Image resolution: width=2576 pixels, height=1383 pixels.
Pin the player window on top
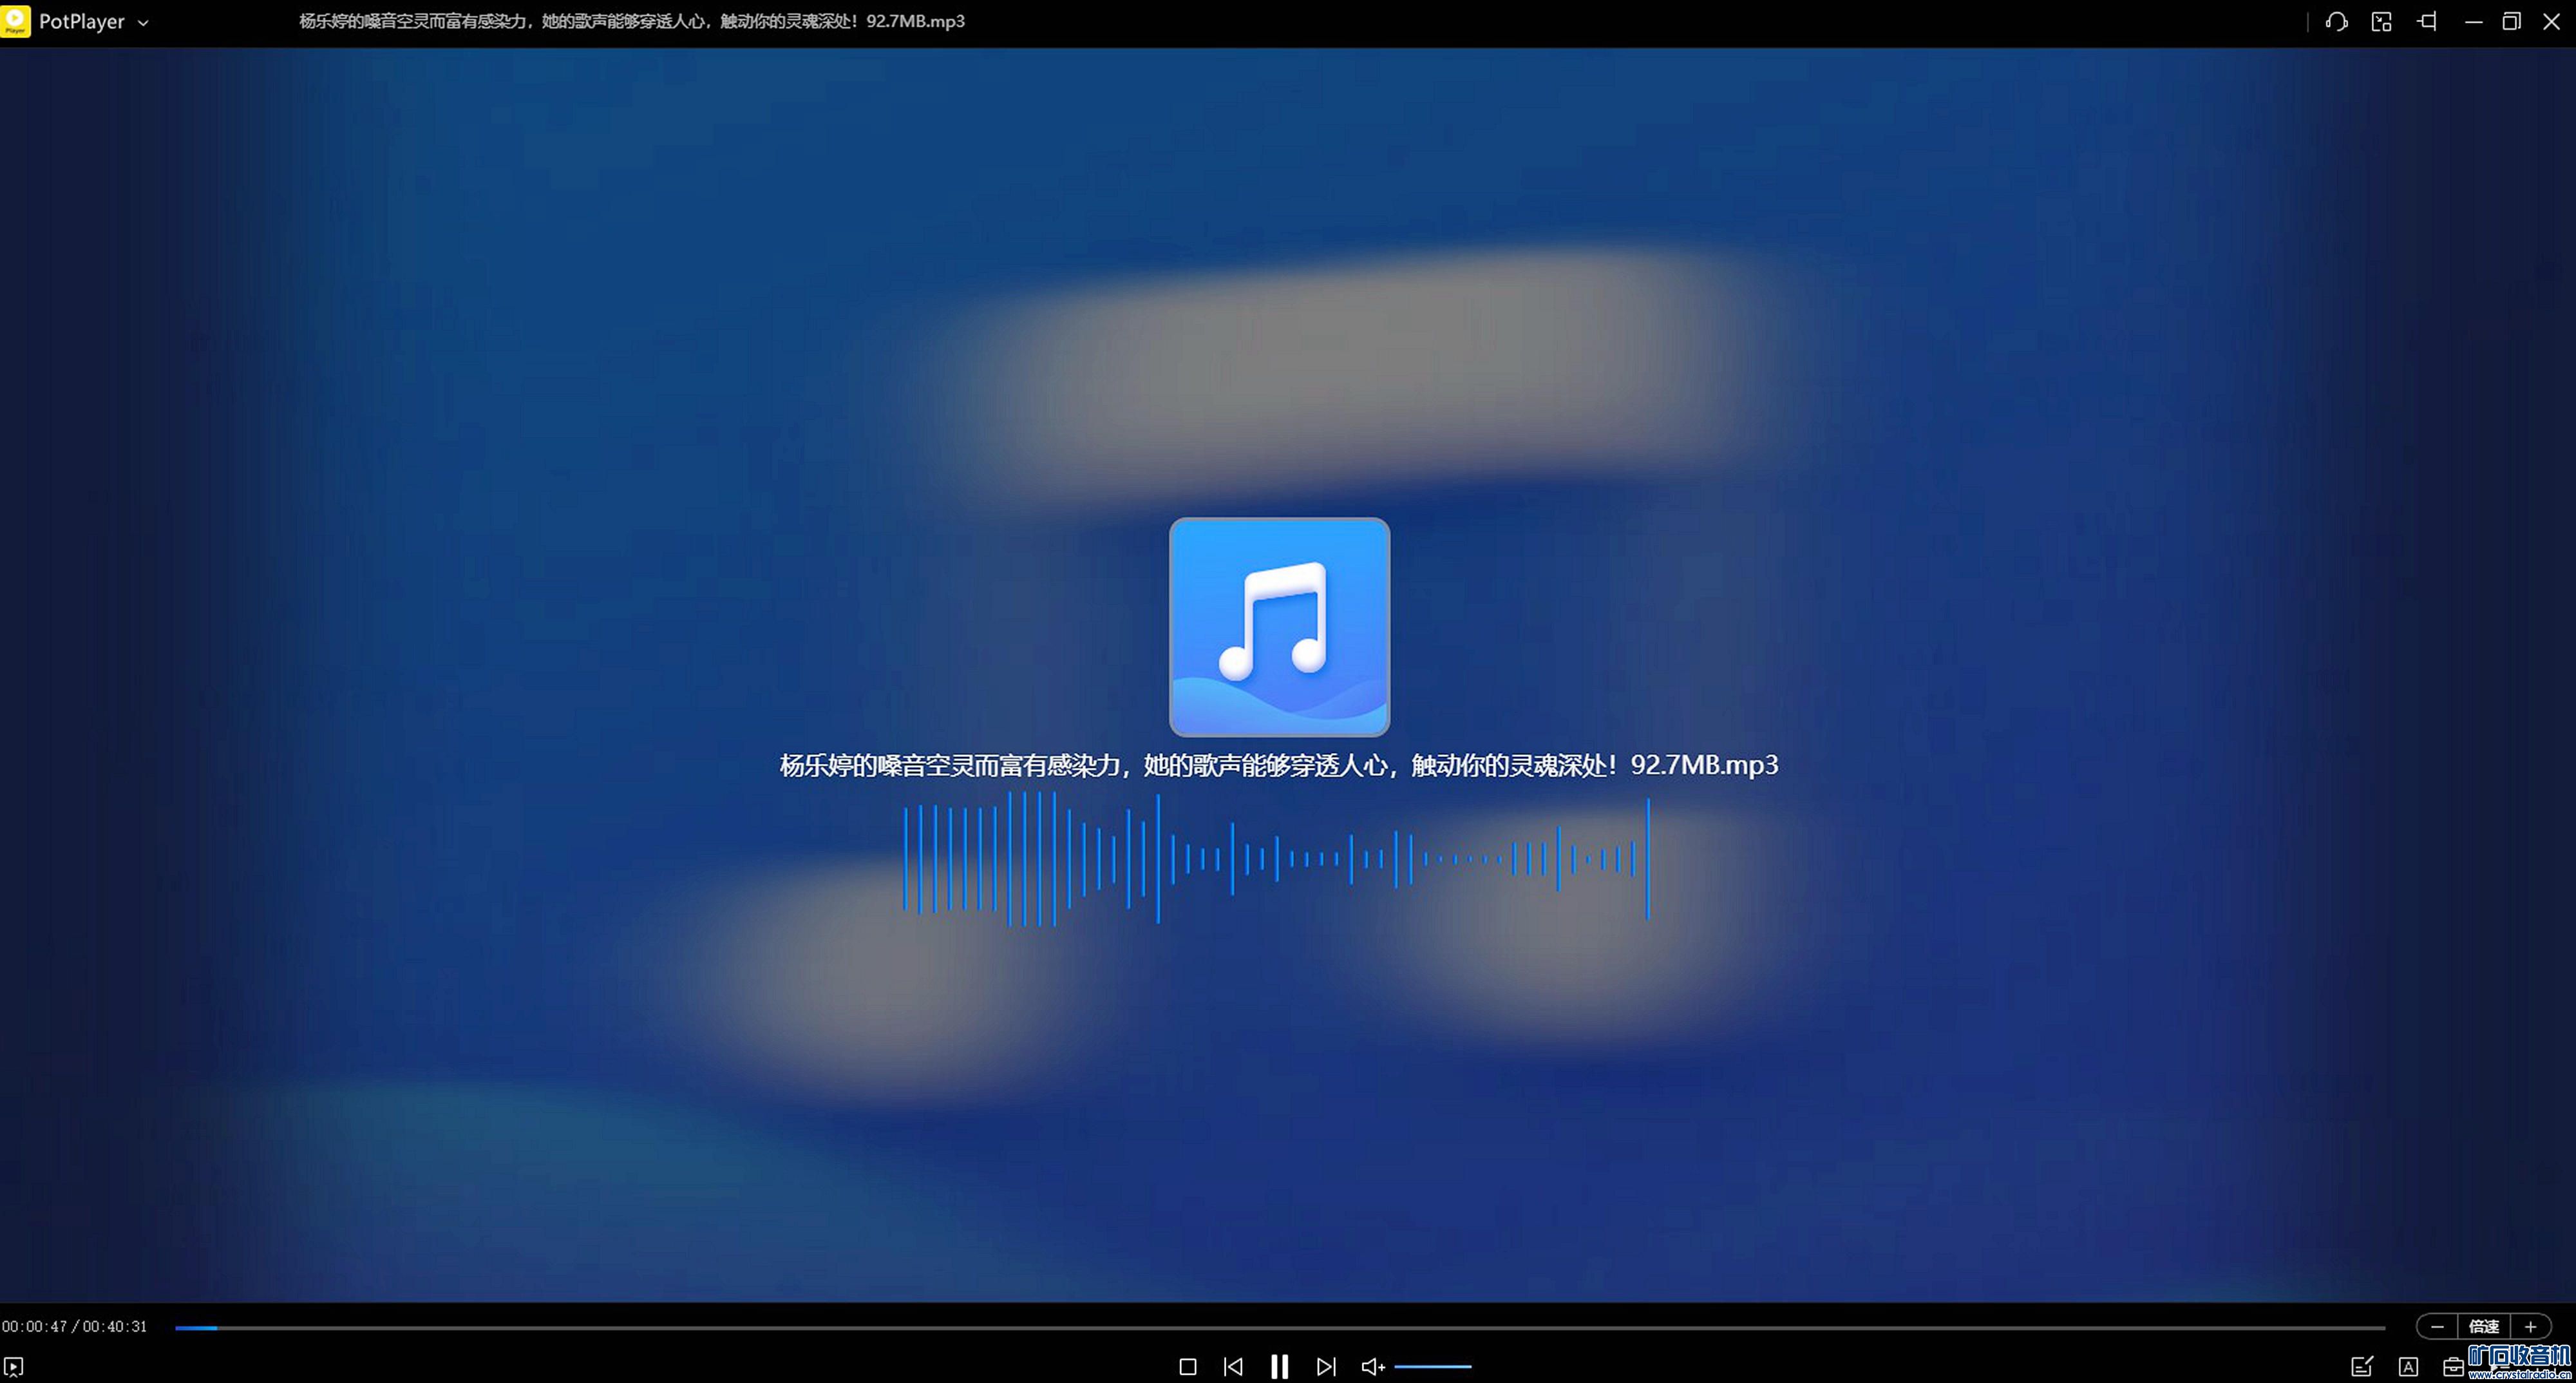coord(2427,21)
